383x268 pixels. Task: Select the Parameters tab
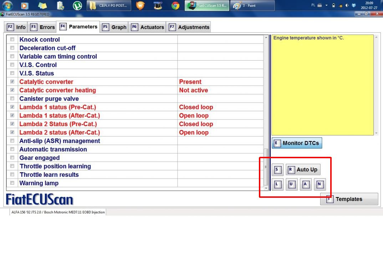pos(78,27)
